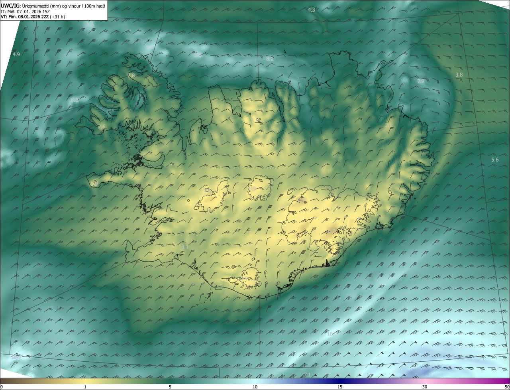The width and height of the screenshot is (510, 390).
Task: Click the 3.8 value label on map
Action: coord(459,75)
